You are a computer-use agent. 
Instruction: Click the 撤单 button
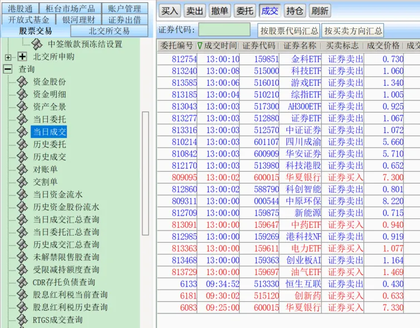tap(220, 11)
